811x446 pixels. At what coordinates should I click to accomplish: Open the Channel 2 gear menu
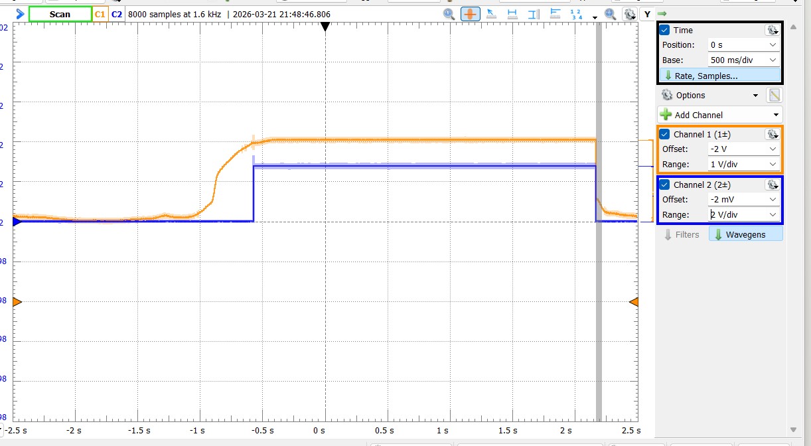click(772, 185)
